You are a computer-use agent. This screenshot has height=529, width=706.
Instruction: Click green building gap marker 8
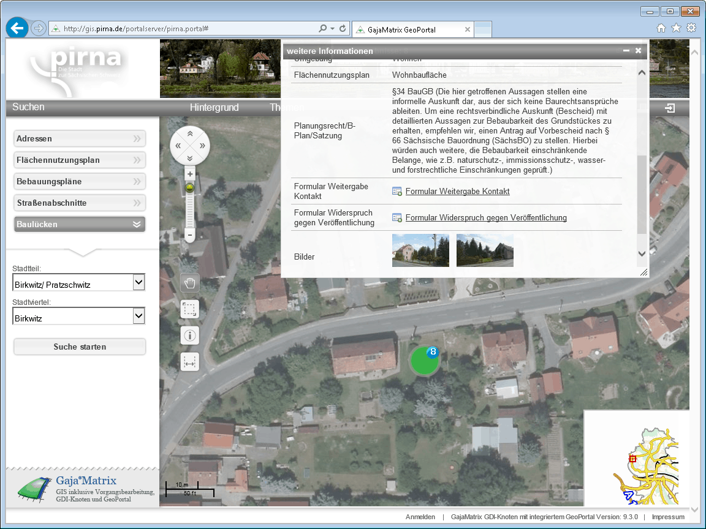424,361
